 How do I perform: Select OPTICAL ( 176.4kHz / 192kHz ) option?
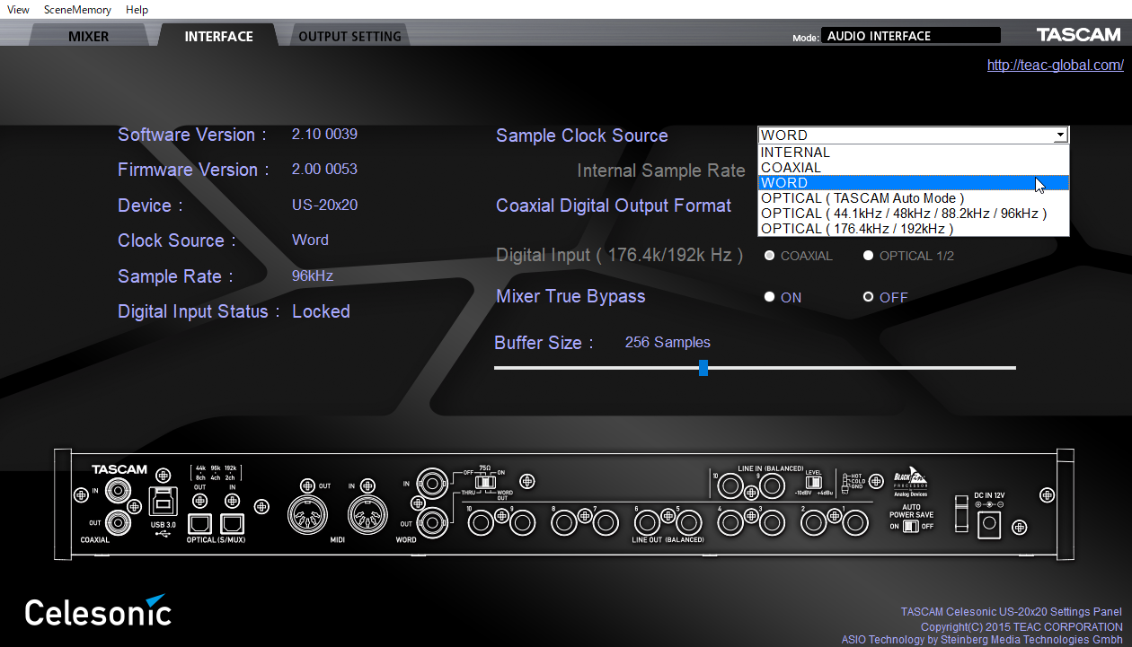914,229
